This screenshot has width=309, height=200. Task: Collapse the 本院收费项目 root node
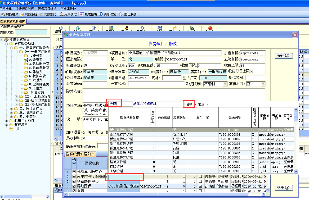pyautogui.click(x=2, y=40)
